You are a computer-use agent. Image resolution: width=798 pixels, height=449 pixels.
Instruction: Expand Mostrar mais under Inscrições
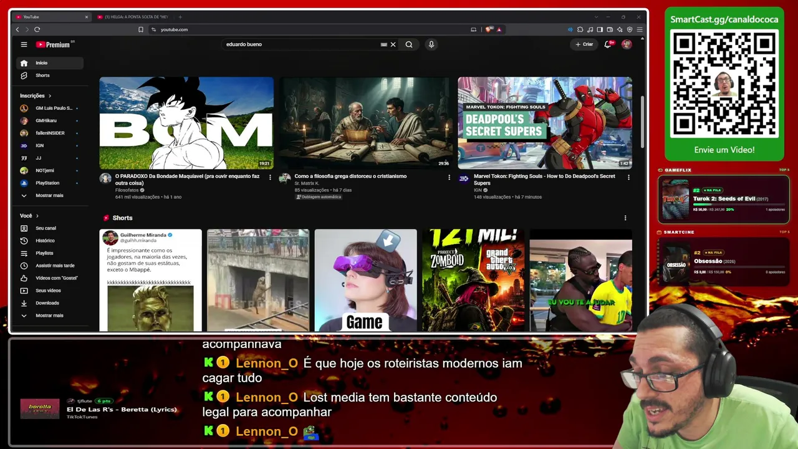click(x=50, y=195)
